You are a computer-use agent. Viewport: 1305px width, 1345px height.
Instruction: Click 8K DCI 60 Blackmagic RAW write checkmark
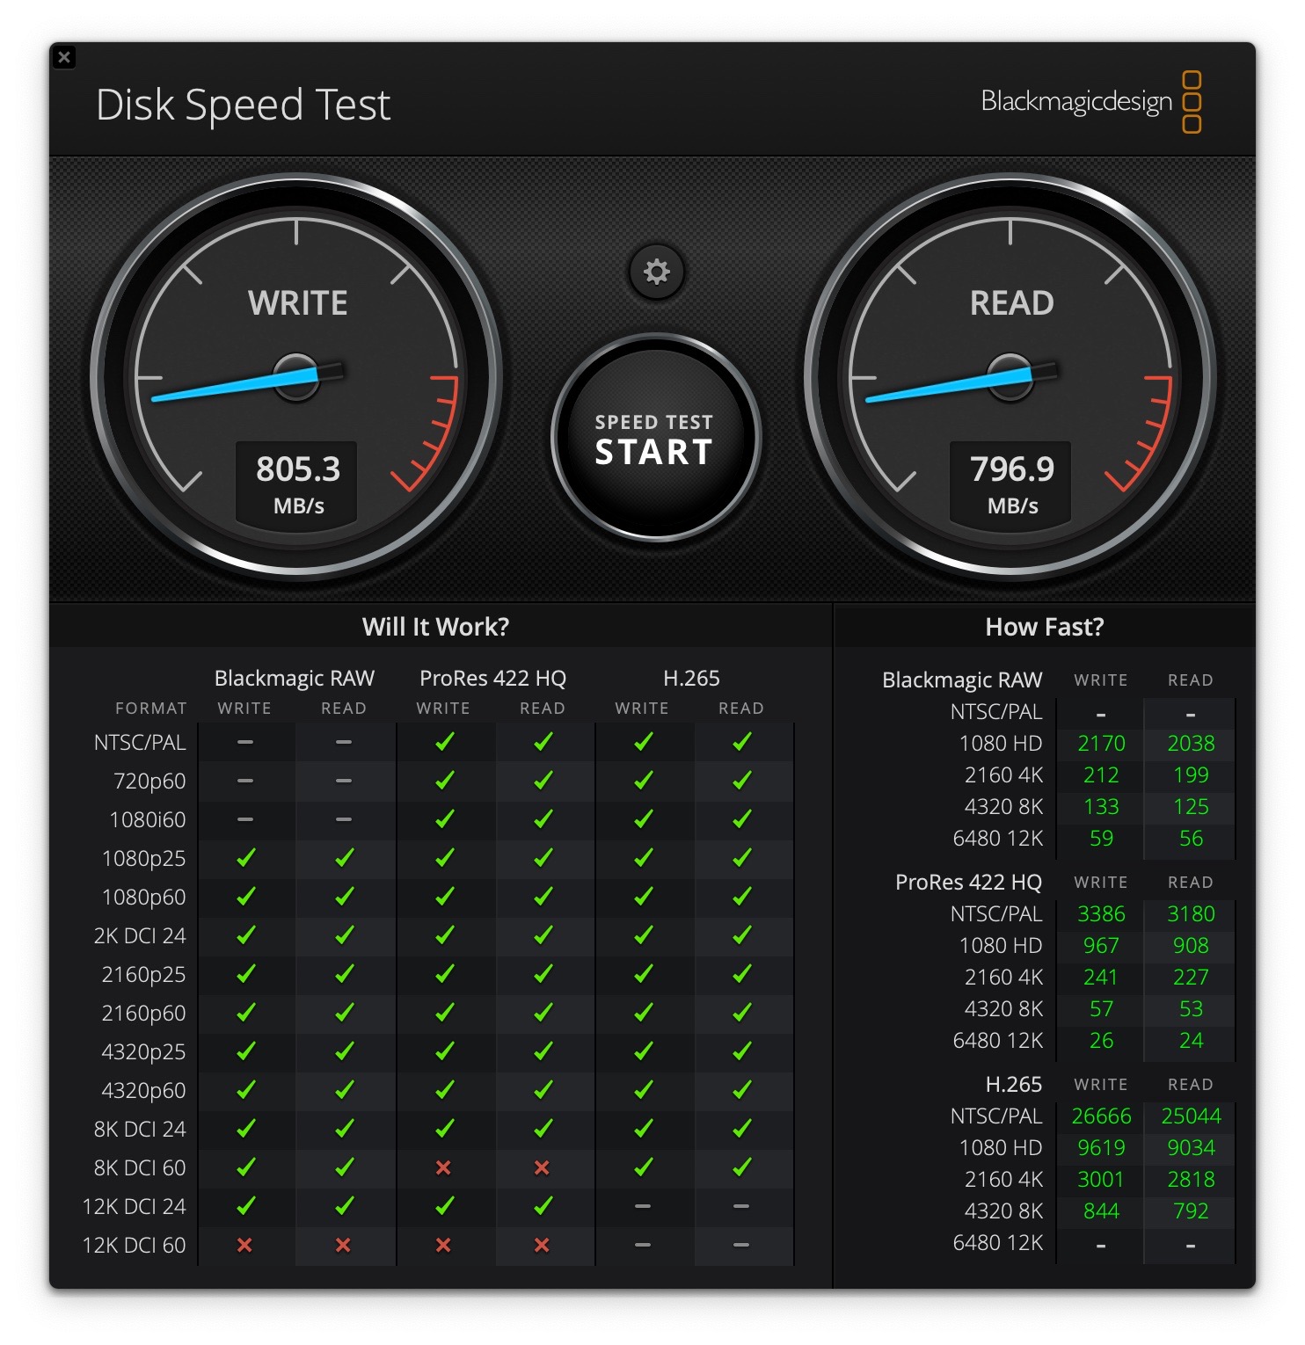tap(246, 1167)
